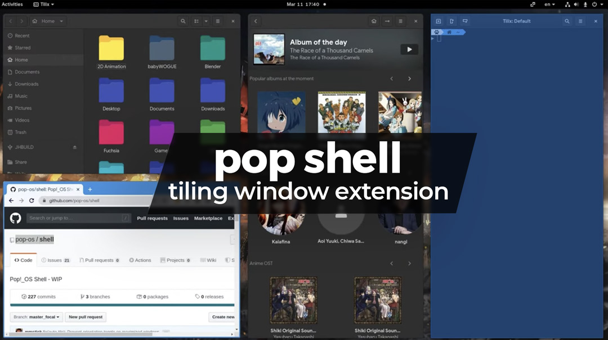Viewport: 608px width, 340px height.
Task: Show previous popular albums
Action: tap(392, 79)
